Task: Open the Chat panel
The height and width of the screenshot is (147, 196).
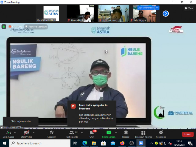Action: (92, 133)
